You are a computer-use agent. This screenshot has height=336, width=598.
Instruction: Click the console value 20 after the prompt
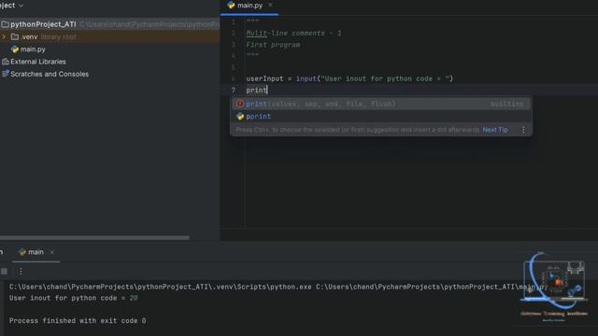(x=133, y=299)
